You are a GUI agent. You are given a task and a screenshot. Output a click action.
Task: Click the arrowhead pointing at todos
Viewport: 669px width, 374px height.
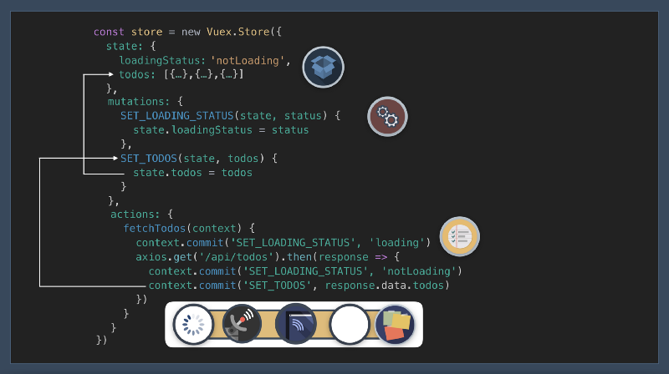(112, 75)
